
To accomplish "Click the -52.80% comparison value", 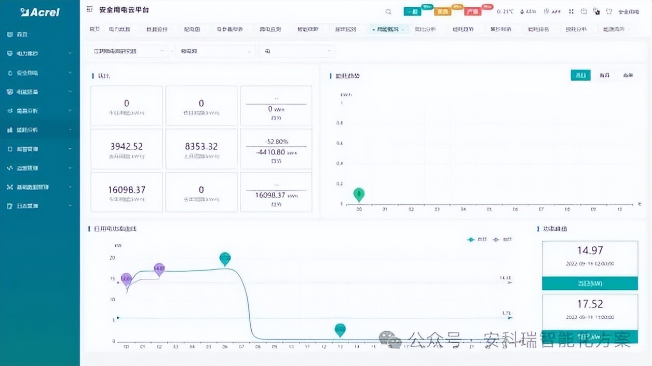I will coord(276,141).
